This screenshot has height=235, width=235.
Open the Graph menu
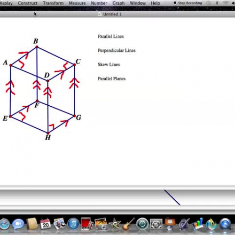[x=118, y=3]
